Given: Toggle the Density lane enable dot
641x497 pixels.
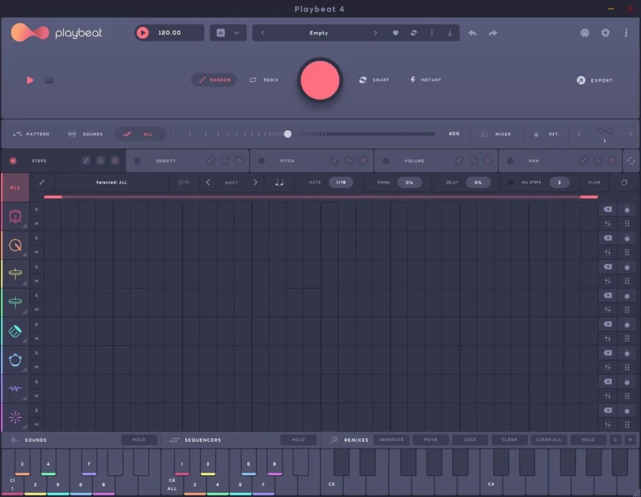Looking at the screenshot, I should [x=137, y=161].
